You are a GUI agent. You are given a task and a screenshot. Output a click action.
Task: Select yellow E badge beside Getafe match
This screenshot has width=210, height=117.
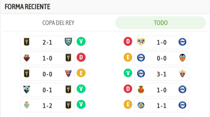128,105
